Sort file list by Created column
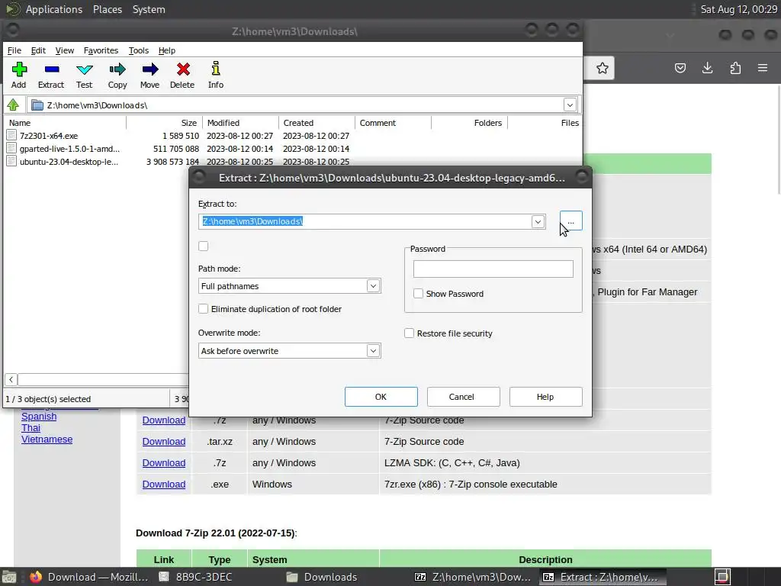Image resolution: width=781 pixels, height=586 pixels. (317, 123)
